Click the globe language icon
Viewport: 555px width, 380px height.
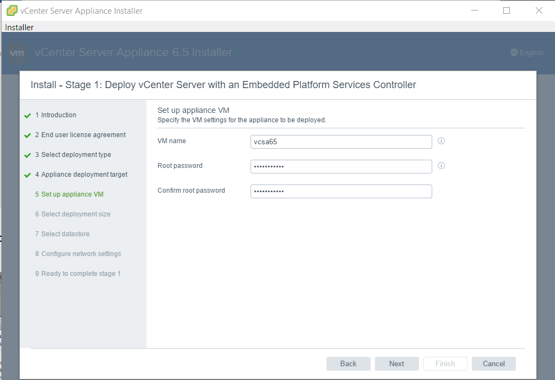[514, 52]
